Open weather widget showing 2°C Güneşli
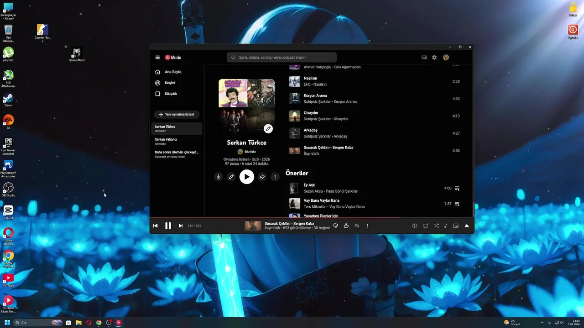The image size is (584, 328). (x=512, y=323)
